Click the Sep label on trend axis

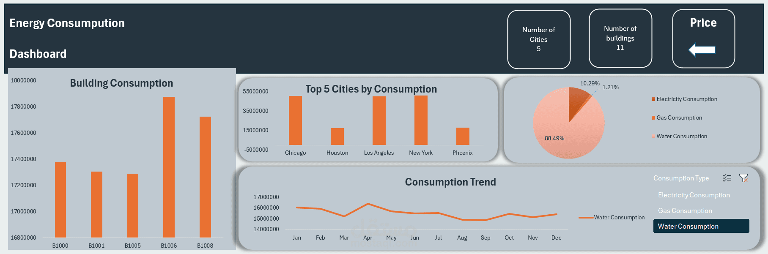[x=485, y=238]
